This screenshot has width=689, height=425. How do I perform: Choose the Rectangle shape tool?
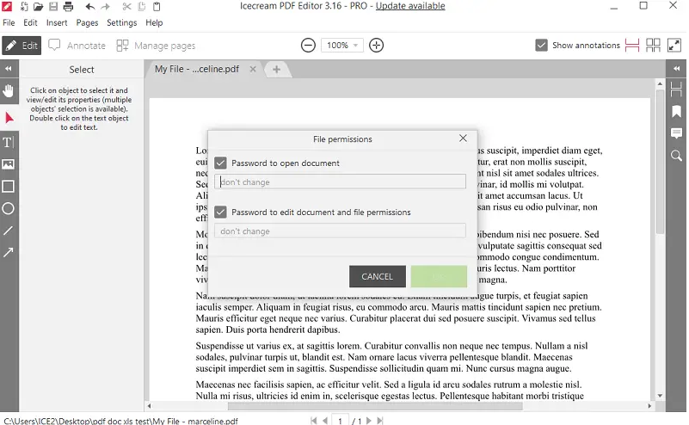point(9,187)
